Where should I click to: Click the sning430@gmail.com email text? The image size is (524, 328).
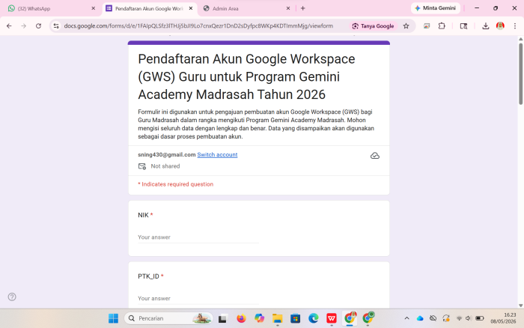point(167,155)
